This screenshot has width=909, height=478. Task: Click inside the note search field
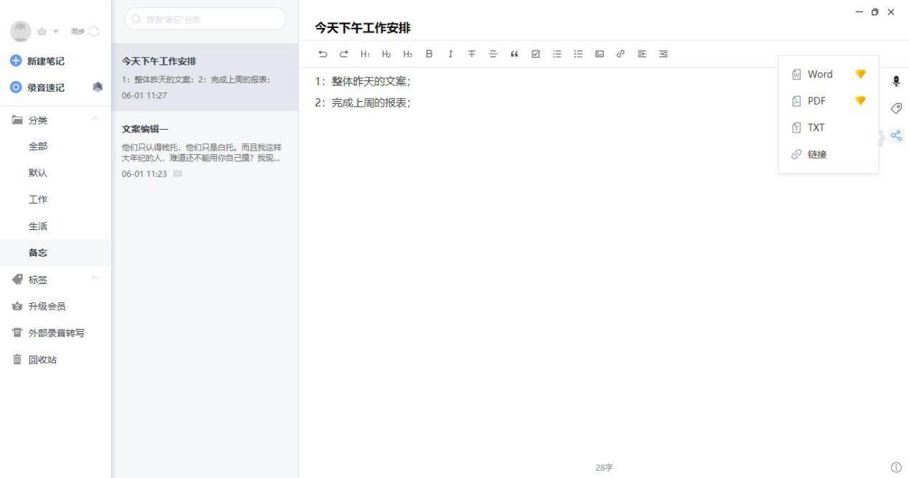(x=204, y=19)
